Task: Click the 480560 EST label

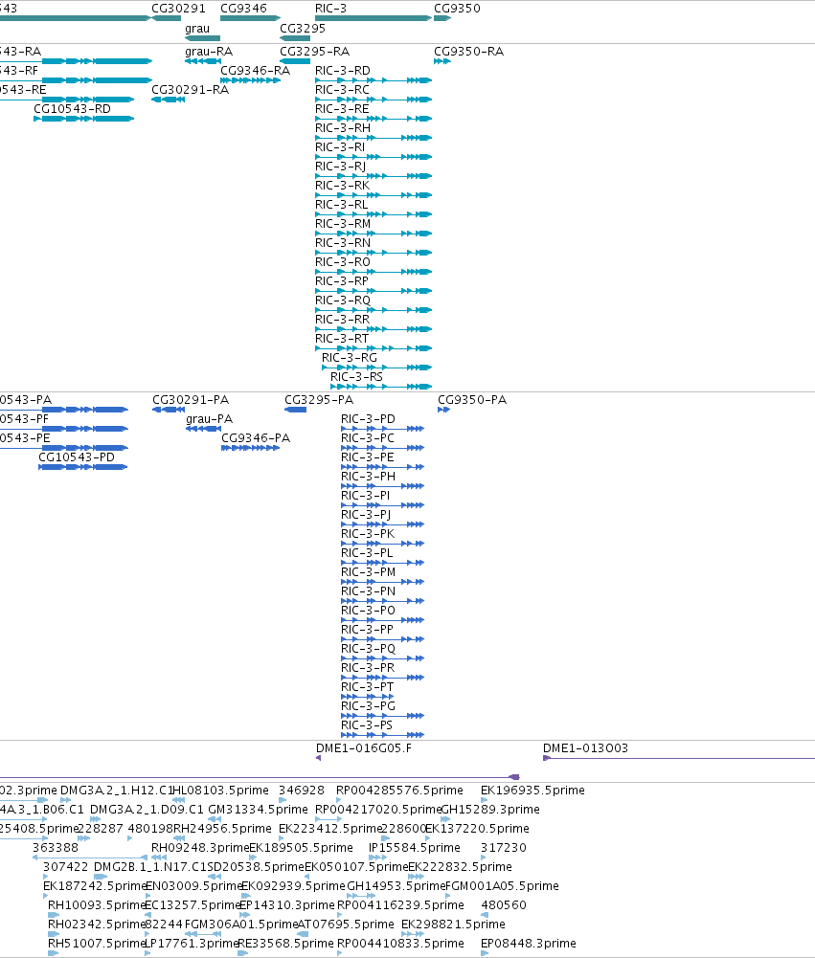Action: coord(504,905)
